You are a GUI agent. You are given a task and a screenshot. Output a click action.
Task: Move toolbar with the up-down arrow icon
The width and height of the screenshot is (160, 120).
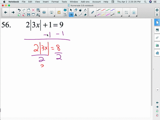(x=157, y=15)
